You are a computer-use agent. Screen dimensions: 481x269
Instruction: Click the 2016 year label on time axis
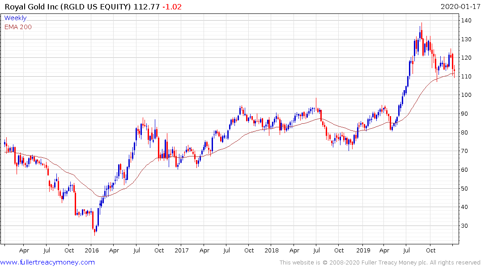91,250
